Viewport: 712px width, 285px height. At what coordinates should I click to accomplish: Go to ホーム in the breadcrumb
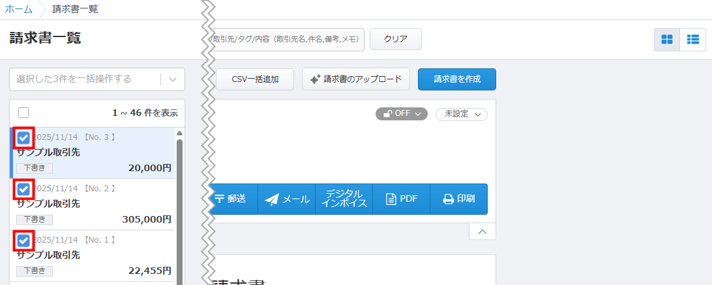click(19, 9)
